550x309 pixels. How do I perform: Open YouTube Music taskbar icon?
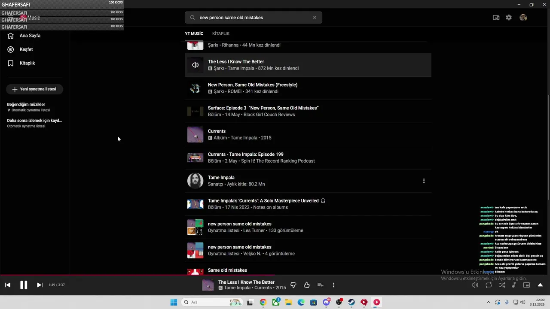(x=376, y=302)
